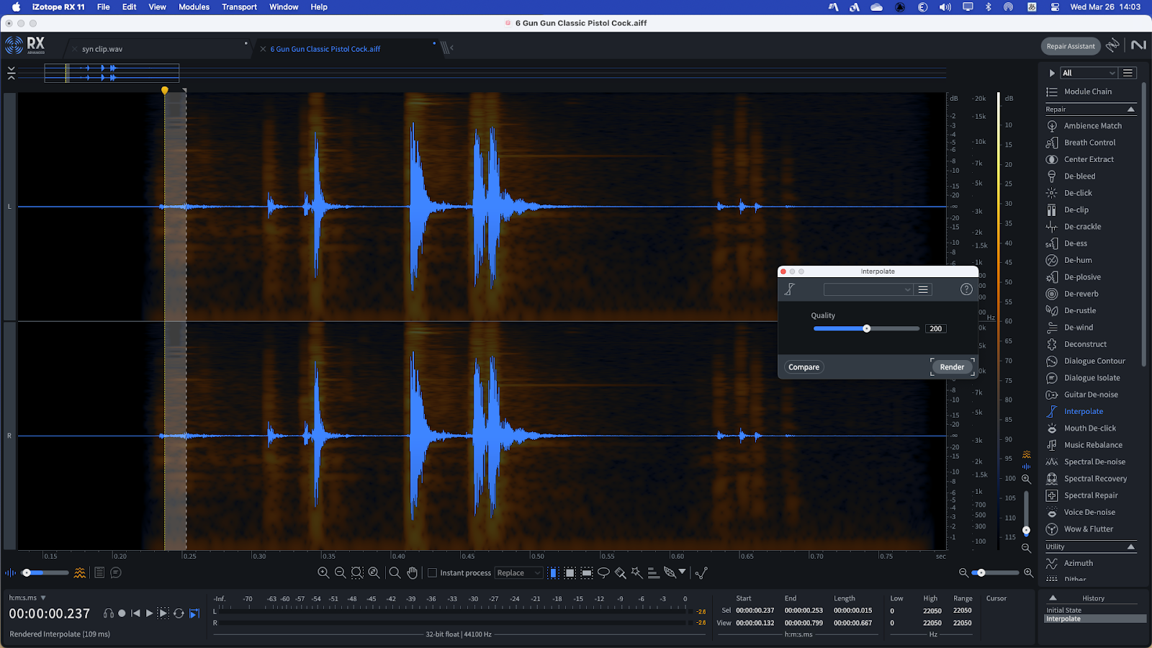The width and height of the screenshot is (1152, 648).
Task: Enable the Instant process checkbox
Action: click(x=433, y=573)
